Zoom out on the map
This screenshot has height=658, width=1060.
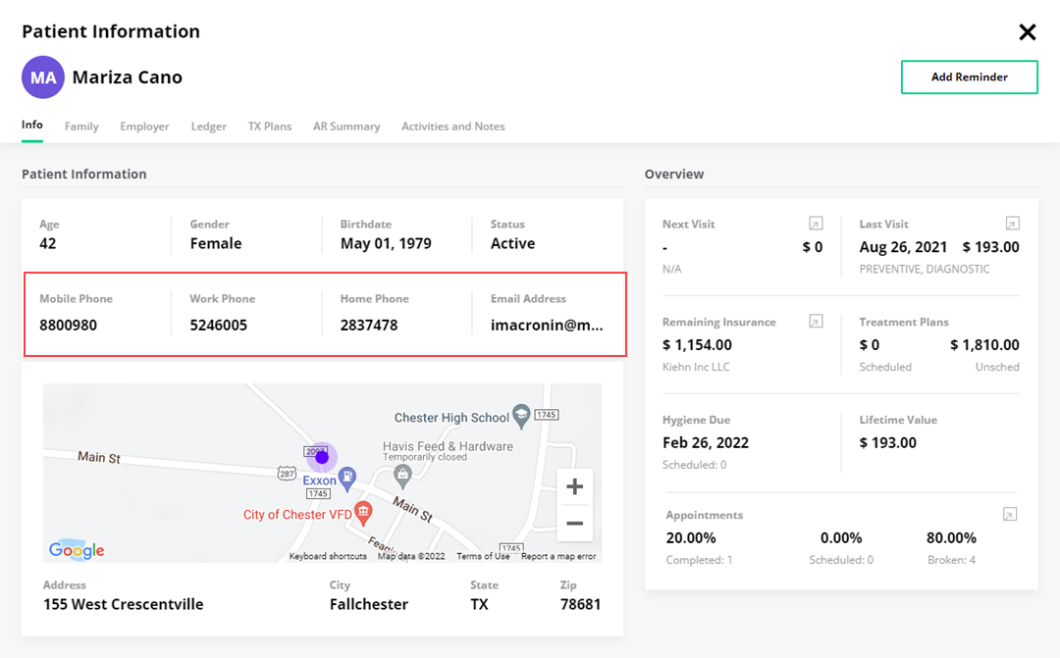[574, 524]
